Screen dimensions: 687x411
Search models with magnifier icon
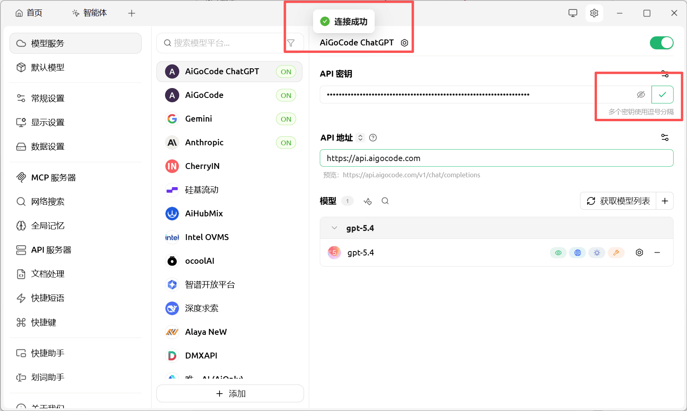click(385, 201)
